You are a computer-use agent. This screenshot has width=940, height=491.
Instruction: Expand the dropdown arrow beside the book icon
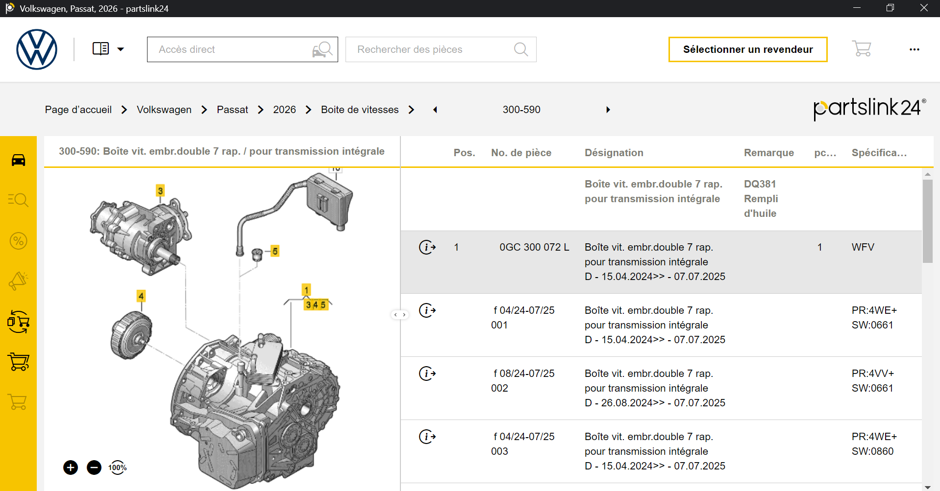point(121,49)
